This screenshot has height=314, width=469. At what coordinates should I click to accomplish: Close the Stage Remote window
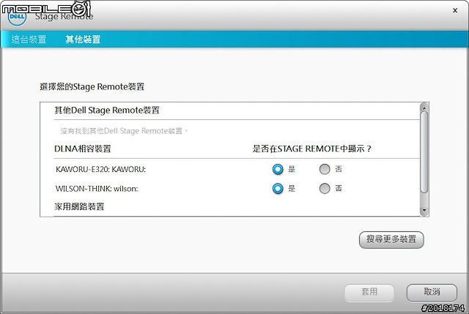pos(455,10)
